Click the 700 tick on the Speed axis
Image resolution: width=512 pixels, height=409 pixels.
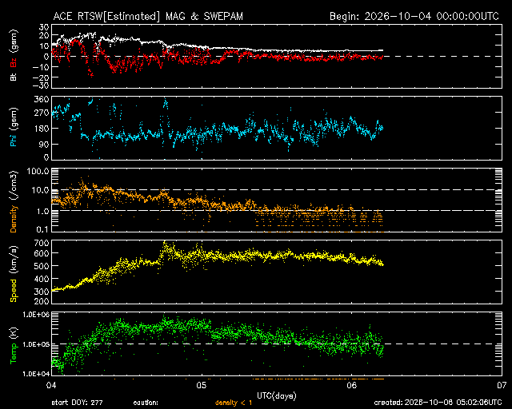click(42, 243)
